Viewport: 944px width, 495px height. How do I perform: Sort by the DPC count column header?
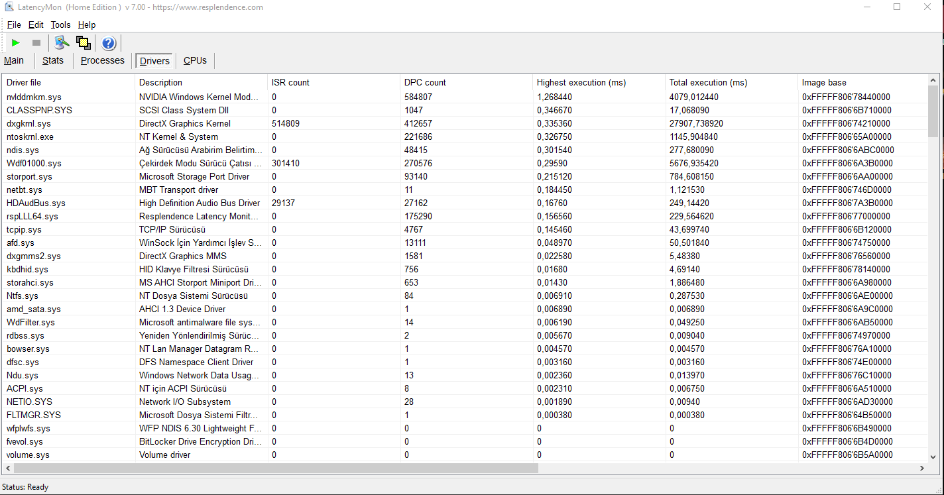467,82
